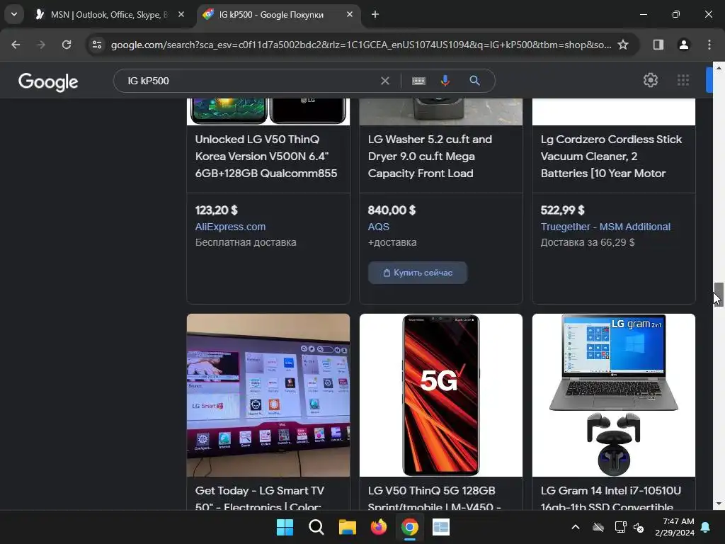Open the network status tray icon

(620, 527)
